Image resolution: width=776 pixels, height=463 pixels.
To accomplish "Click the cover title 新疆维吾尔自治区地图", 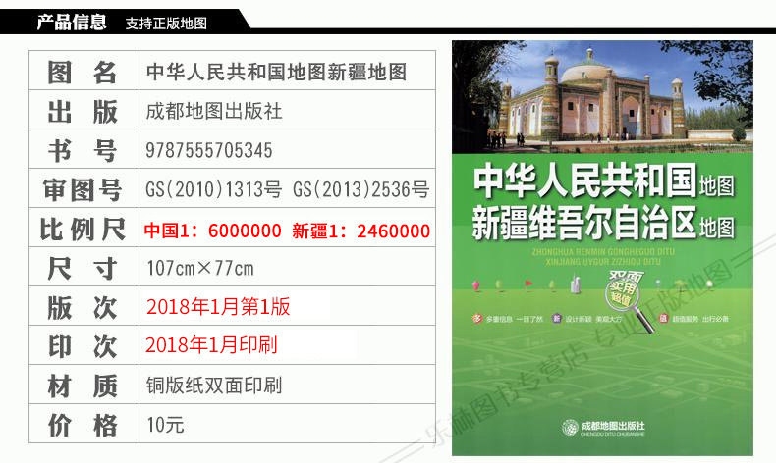I will 604,224.
